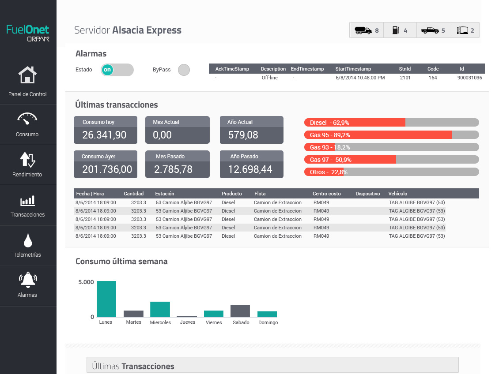
Task: Toggle the Estado alarm switch off
Action: pyautogui.click(x=117, y=70)
